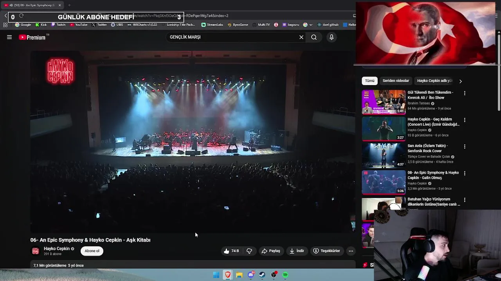501x281 pixels.
Task: Select the Tümü filter chip
Action: tap(370, 81)
